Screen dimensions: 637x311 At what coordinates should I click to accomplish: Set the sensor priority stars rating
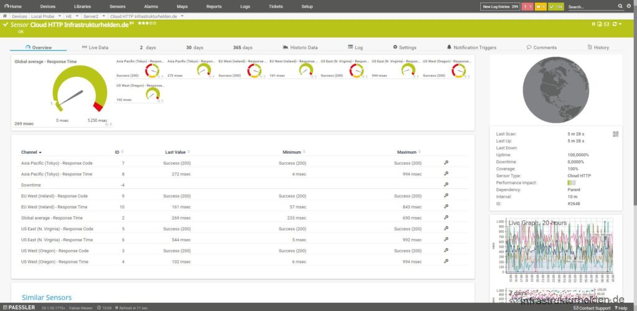[x=147, y=23]
